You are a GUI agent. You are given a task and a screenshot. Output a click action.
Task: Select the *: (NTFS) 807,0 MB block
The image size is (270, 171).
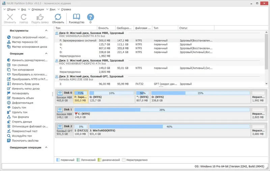(x=142, y=97)
